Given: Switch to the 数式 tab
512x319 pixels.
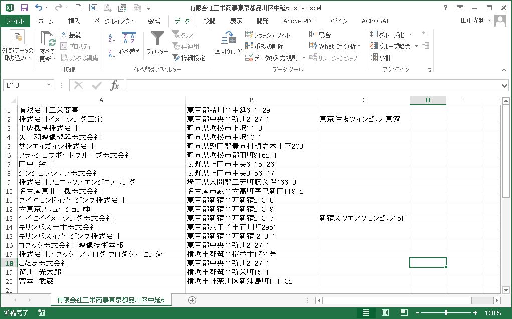Looking at the screenshot, I should click(154, 21).
